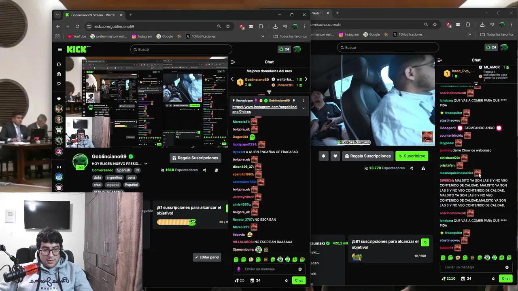Open new tab in right Chrome window
Viewport: 518px width, 291px height.
point(338,13)
